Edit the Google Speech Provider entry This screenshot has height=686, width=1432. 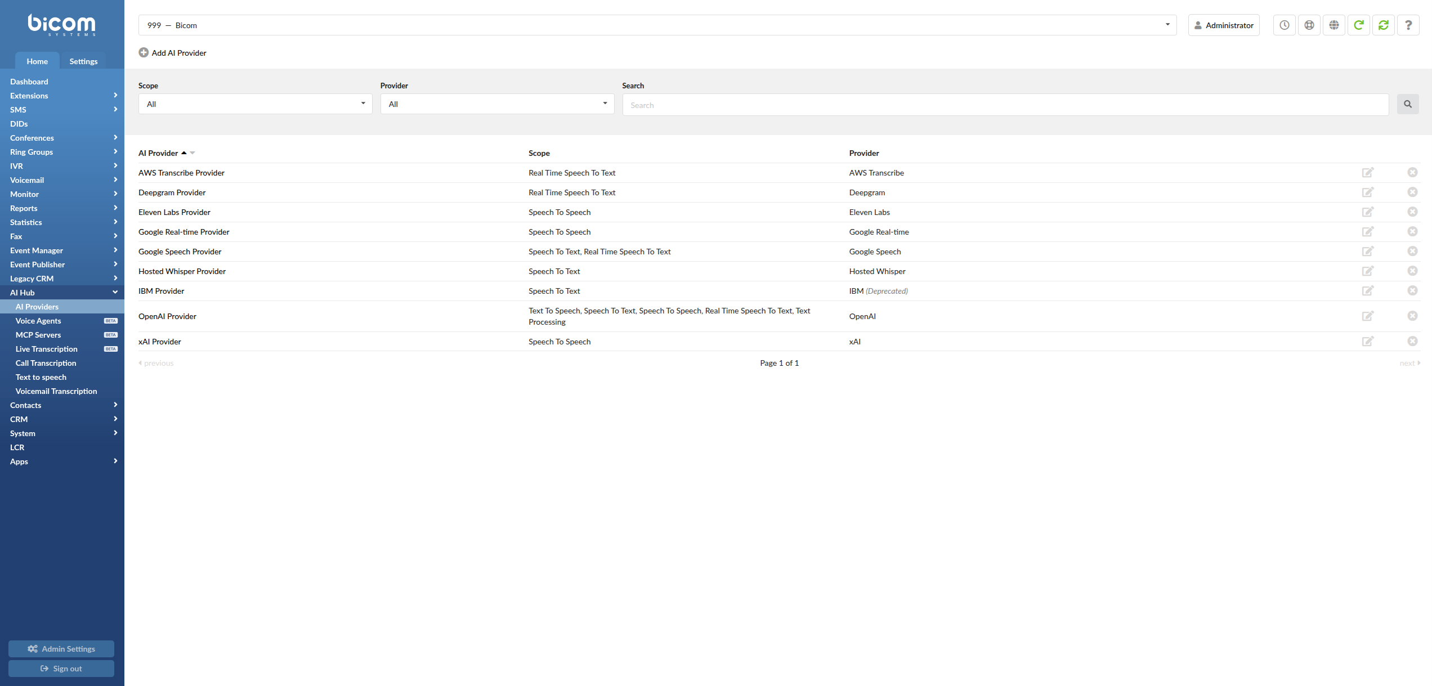click(1367, 252)
